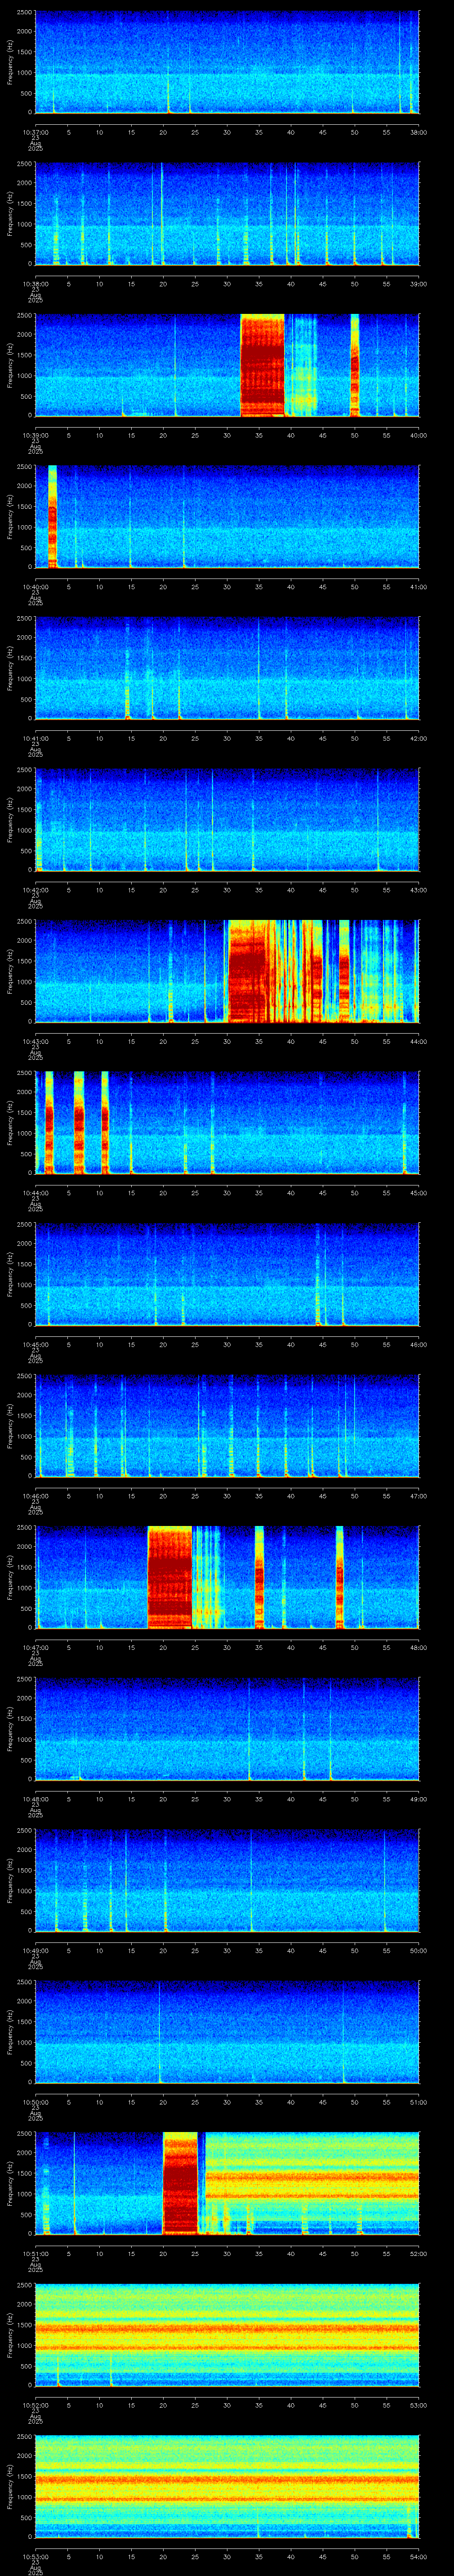Click the 10:39:00 start time label

[35, 435]
